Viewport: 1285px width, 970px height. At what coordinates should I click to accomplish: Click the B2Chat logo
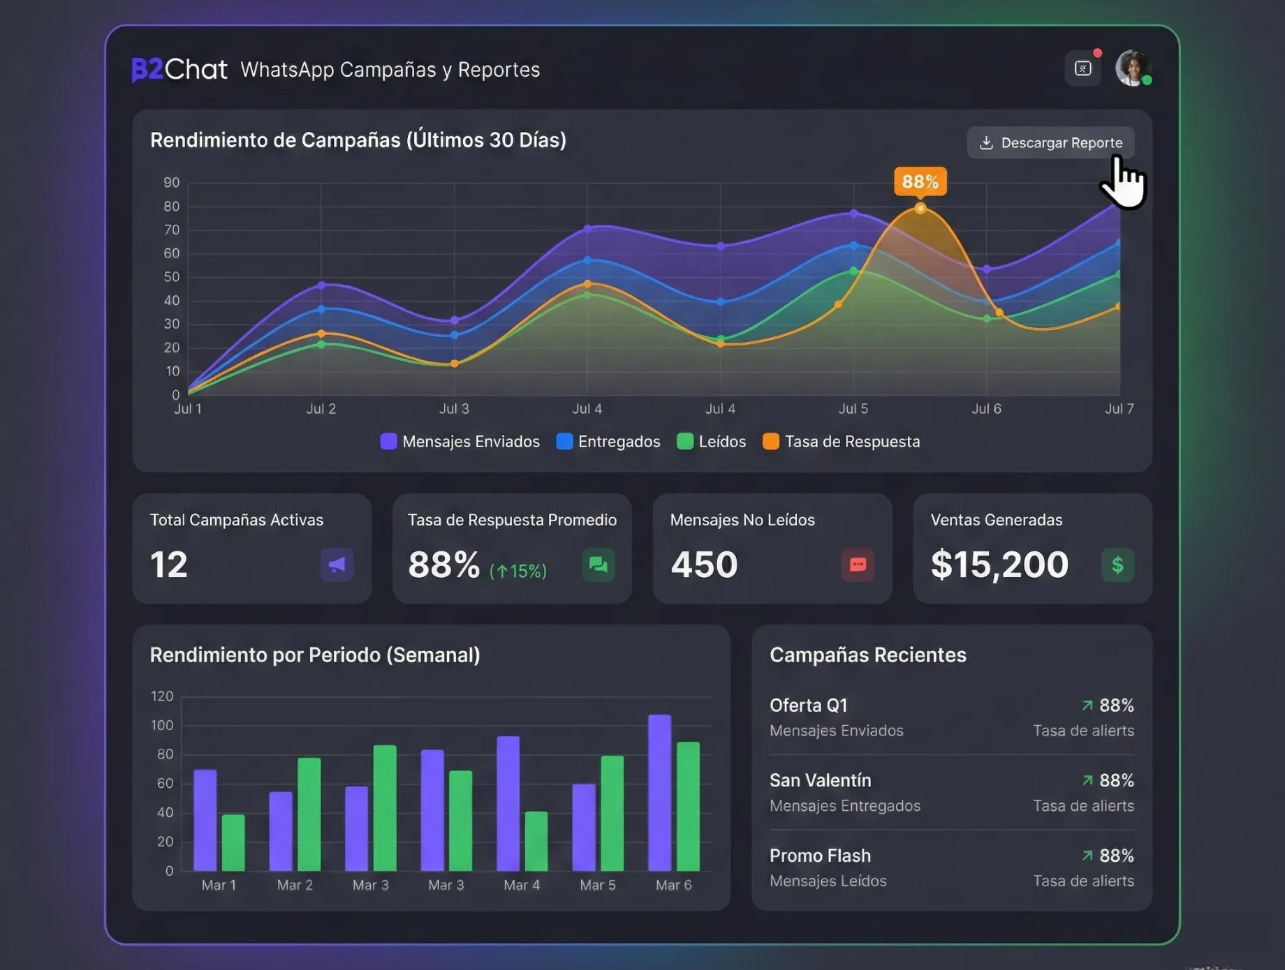[179, 69]
